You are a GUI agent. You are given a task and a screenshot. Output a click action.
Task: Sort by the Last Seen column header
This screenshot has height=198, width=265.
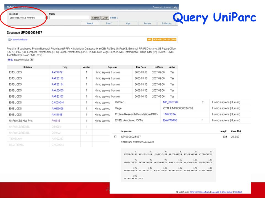pyautogui.click(x=158, y=67)
